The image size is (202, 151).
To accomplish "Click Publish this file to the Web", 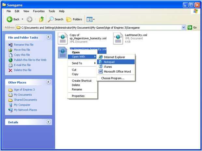I will 30,60.
